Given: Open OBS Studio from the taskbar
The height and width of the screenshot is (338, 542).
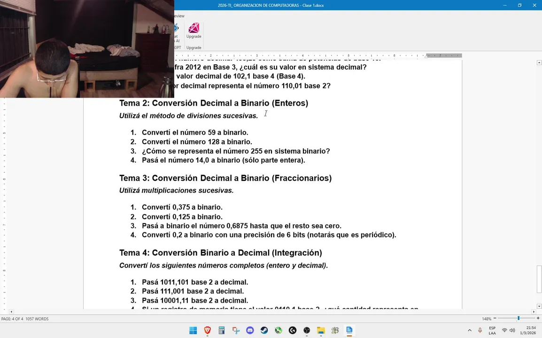Looking at the screenshot, I should pyautogui.click(x=307, y=330).
